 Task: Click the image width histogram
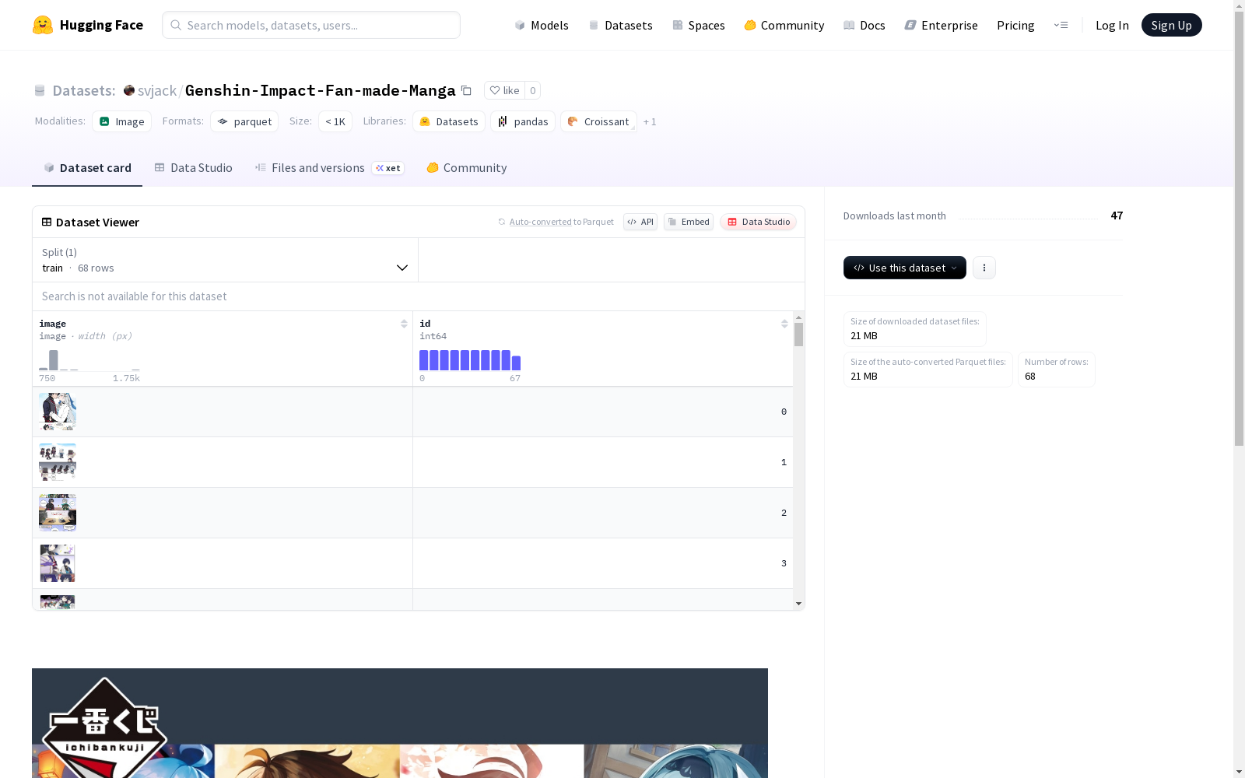(x=89, y=360)
